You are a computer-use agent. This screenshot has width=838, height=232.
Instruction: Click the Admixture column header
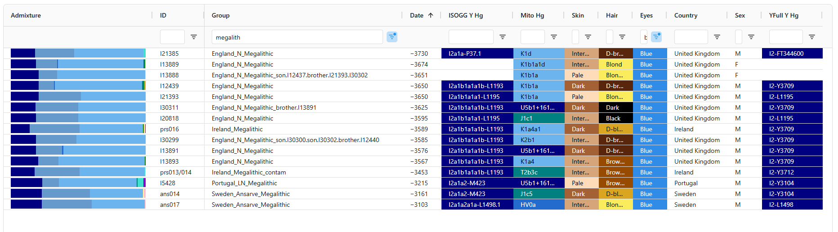26,15
